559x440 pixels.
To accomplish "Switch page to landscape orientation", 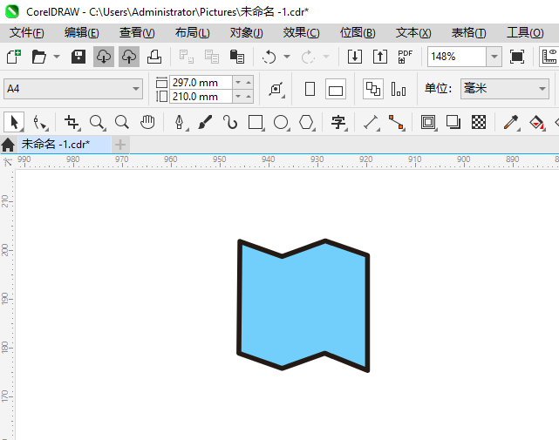I will click(336, 89).
